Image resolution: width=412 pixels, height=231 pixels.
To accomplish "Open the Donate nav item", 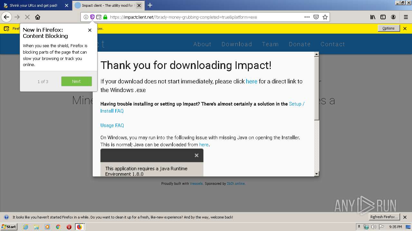I will [x=300, y=44].
